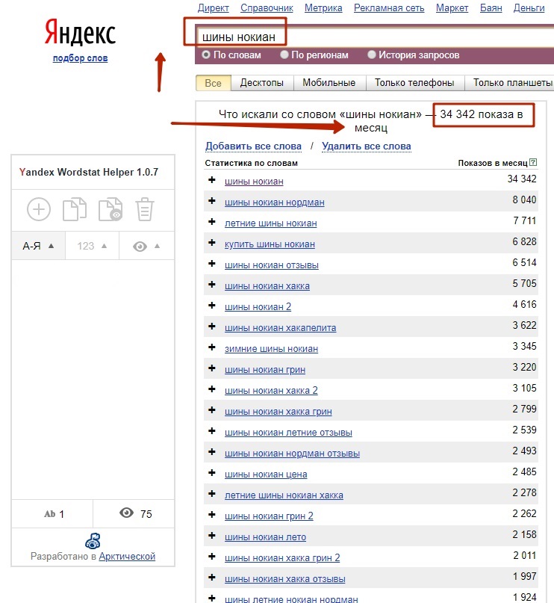Click the copy list icon in Wordstat Helper
Screen dimensions: 554x603
[74, 209]
